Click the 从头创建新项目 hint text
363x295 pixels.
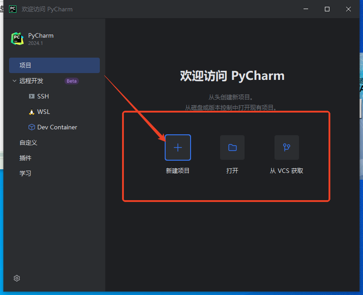coord(231,97)
